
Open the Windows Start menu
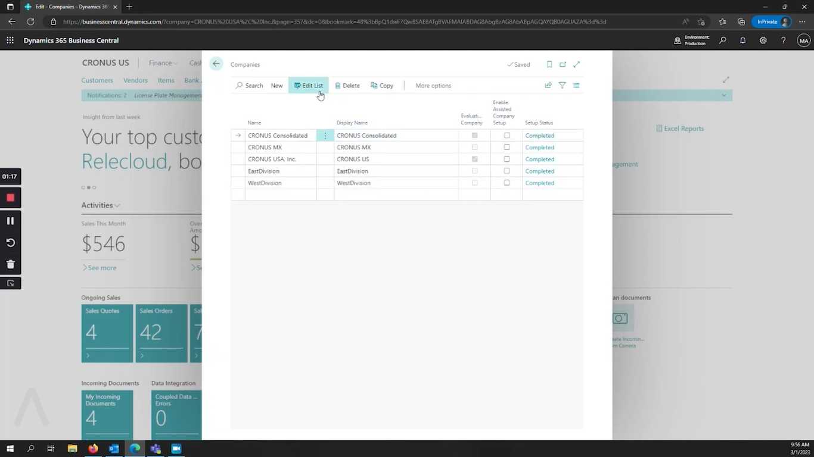[x=10, y=449]
